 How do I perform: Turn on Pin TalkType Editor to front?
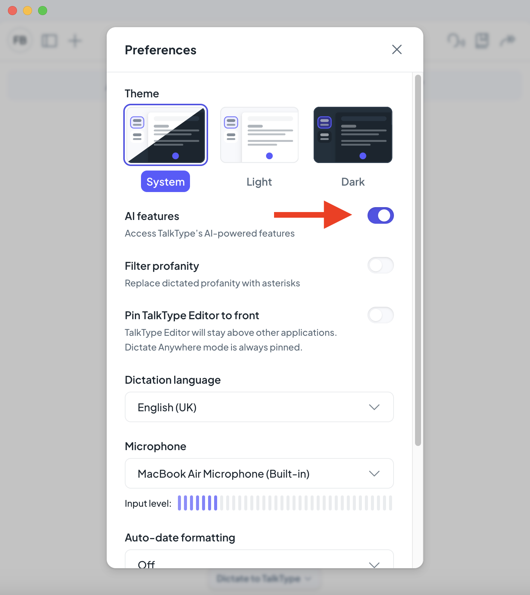pyautogui.click(x=380, y=315)
